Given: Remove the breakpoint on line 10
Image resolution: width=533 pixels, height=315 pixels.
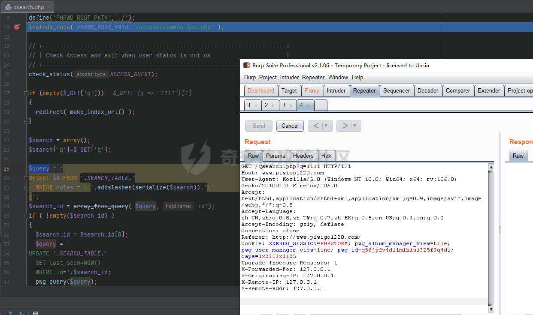Looking at the screenshot, I should [x=17, y=27].
